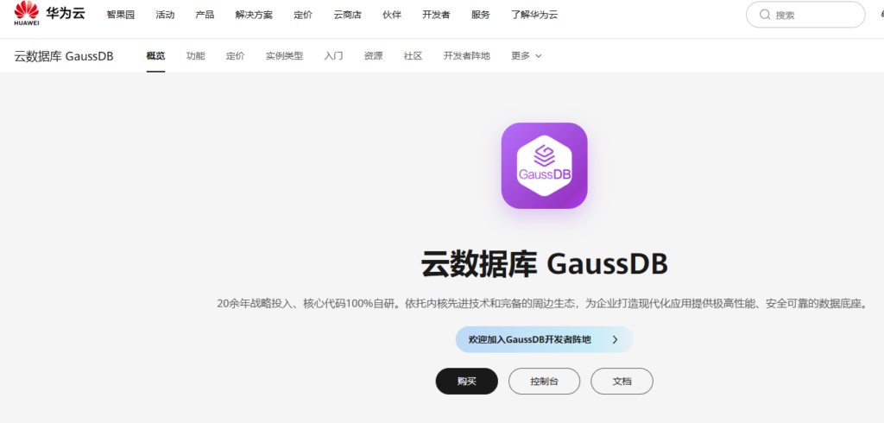Screen dimensions: 884x423
Task: Switch to the 入门 tab
Action: point(334,56)
